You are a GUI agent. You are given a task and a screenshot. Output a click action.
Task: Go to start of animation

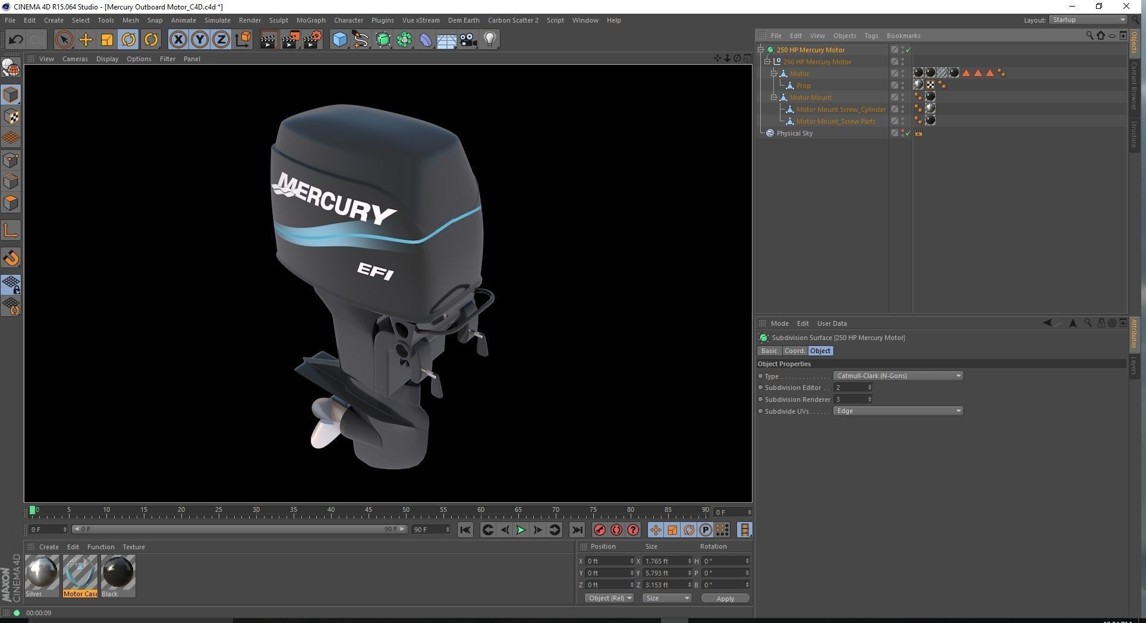pyautogui.click(x=465, y=530)
